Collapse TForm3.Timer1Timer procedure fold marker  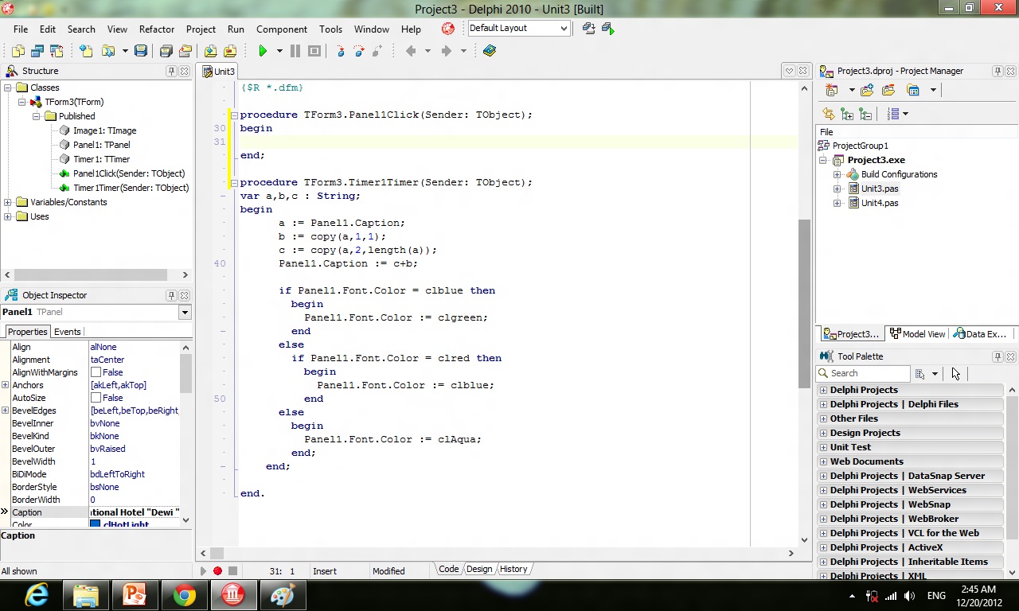coord(234,183)
